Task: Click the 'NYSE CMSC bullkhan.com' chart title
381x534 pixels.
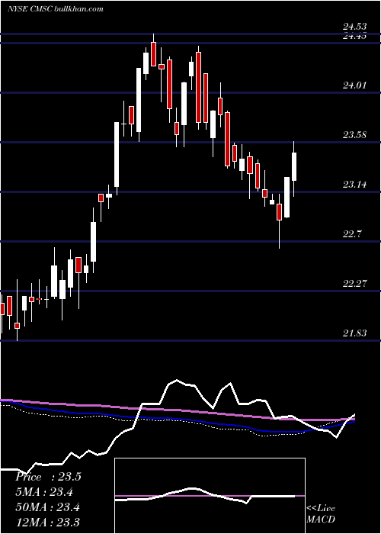Action: [56, 9]
